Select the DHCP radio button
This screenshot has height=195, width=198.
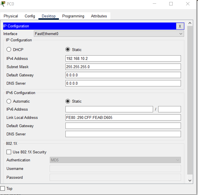click(9, 50)
